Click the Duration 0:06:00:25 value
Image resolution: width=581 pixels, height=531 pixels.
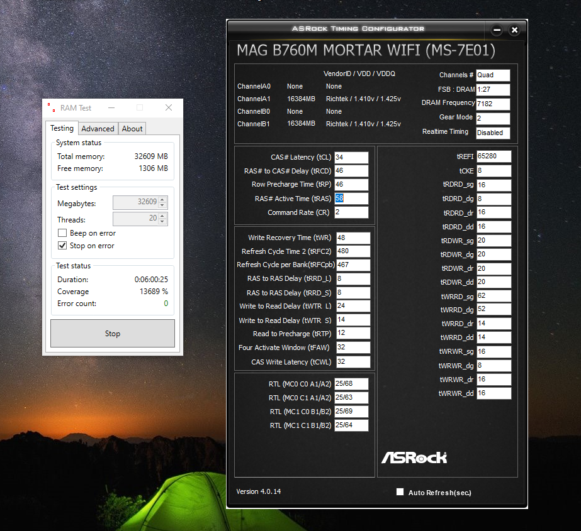pyautogui.click(x=151, y=280)
